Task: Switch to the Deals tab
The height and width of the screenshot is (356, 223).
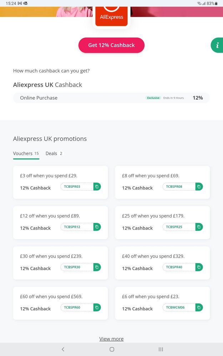Action: point(54,153)
